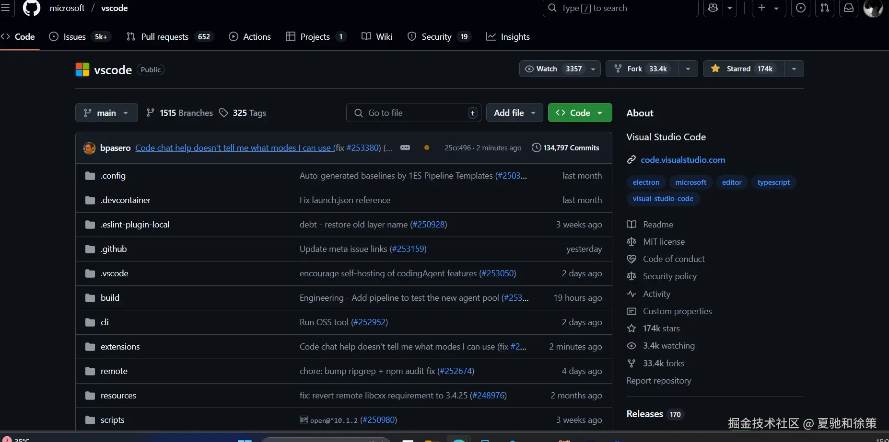This screenshot has height=442, width=889.
Task: Expand the Fork options dropdown arrow
Action: (688, 69)
